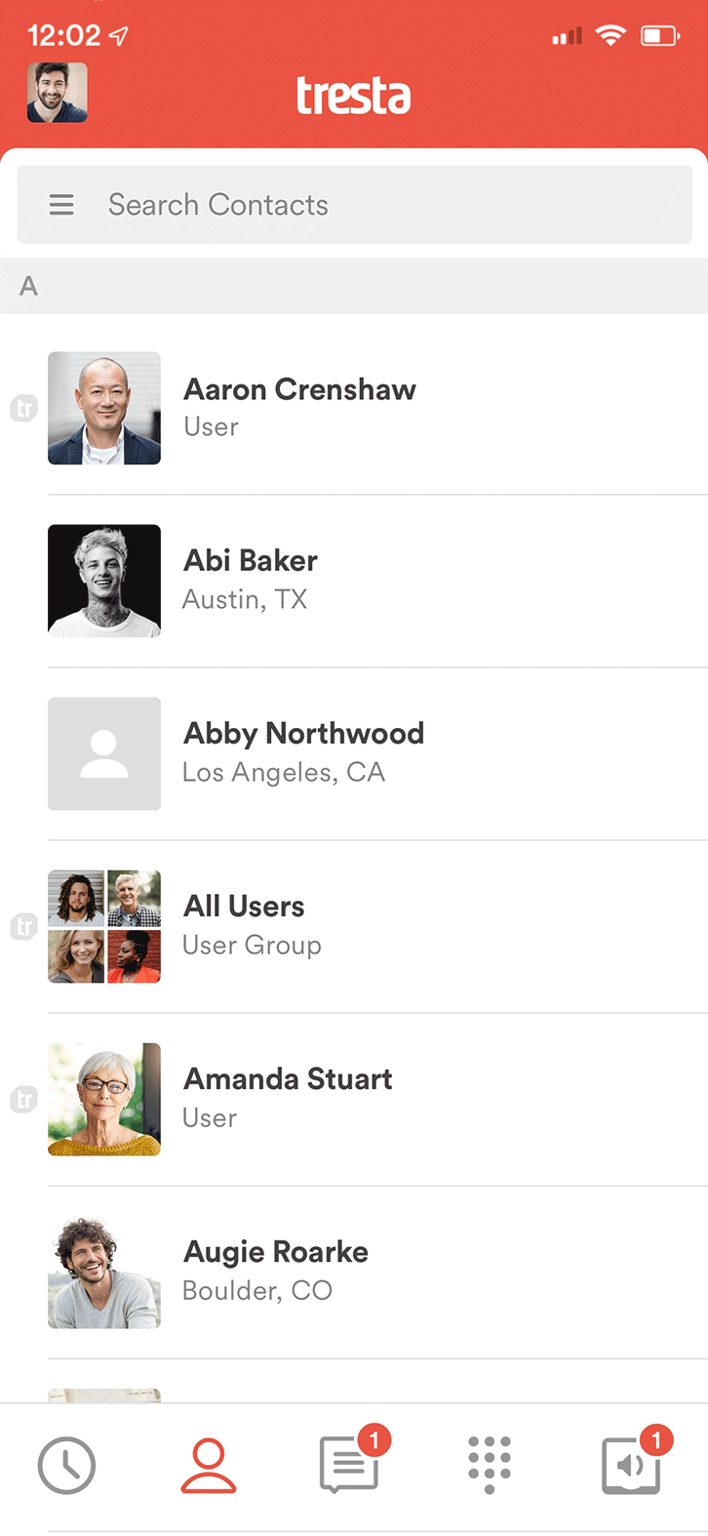Open your profile avatar in header
This screenshot has width=708, height=1536.
pos(58,93)
